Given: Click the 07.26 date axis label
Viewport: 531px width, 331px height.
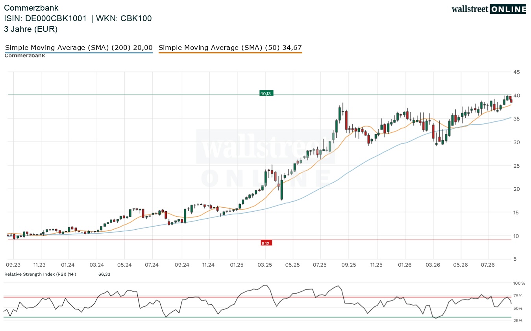Looking at the screenshot, I should pyautogui.click(x=488, y=265).
